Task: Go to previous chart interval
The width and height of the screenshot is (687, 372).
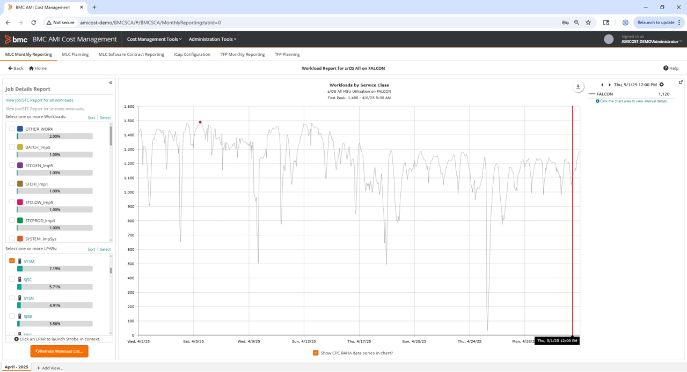Action: 602,85
